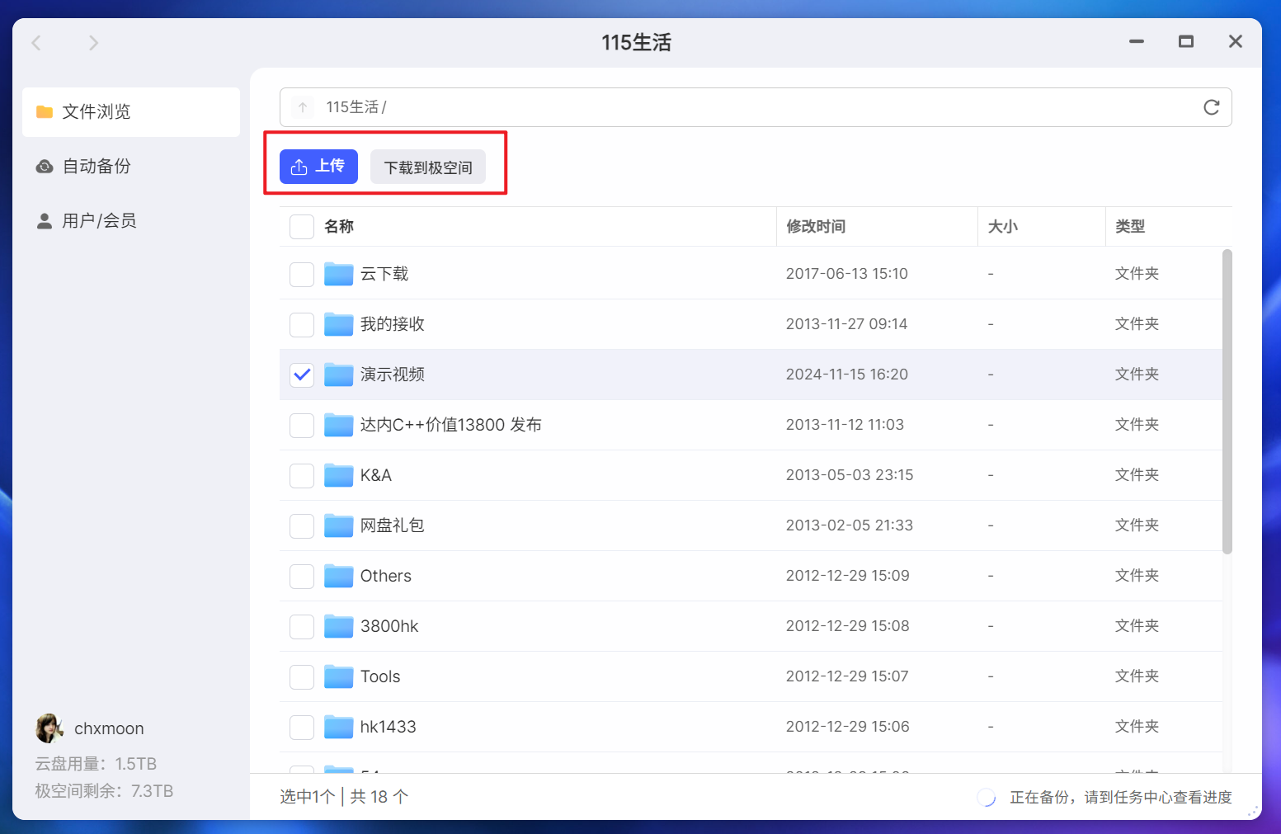Click the folder icon beside 网盘礼包
Image resolution: width=1281 pixels, height=834 pixels.
click(x=338, y=525)
